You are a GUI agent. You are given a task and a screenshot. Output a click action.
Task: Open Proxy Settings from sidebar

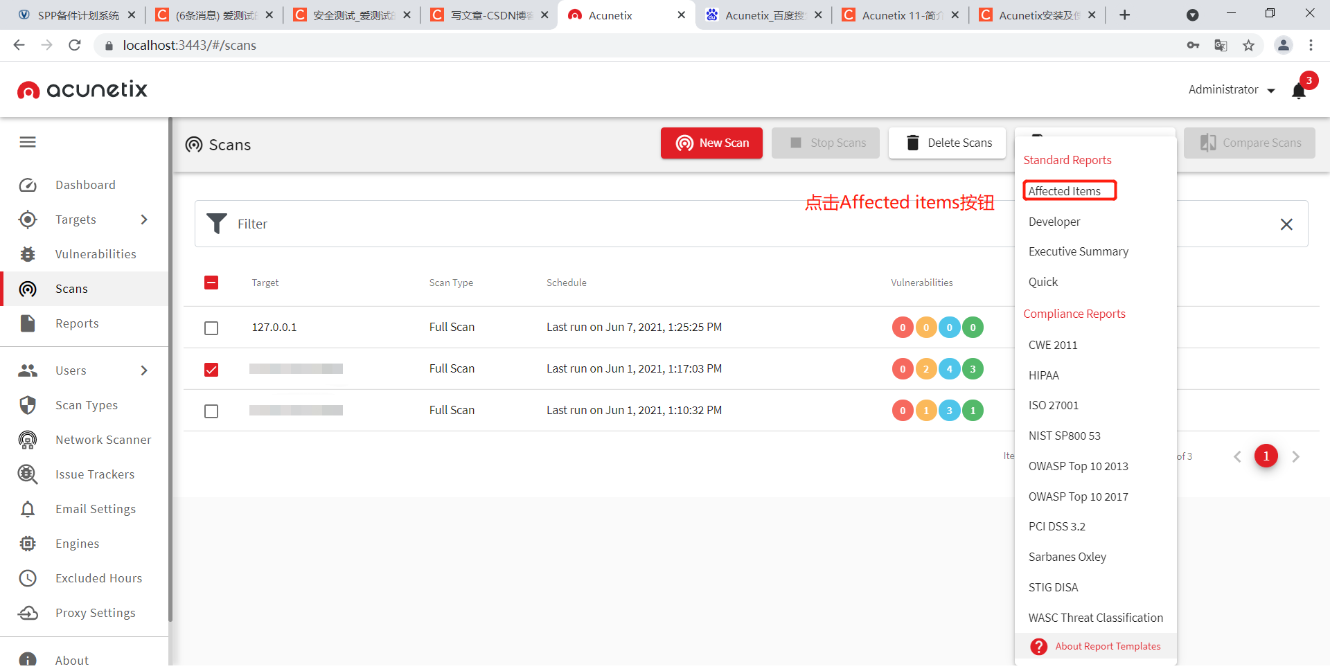95,613
